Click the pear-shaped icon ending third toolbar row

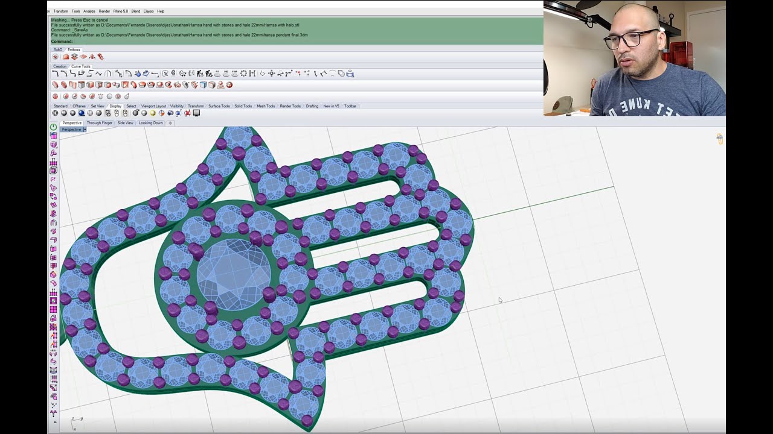(x=127, y=96)
